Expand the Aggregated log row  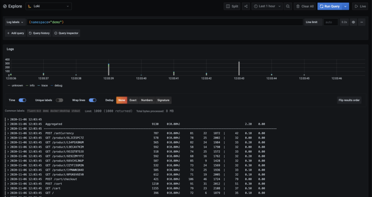click(x=8, y=124)
